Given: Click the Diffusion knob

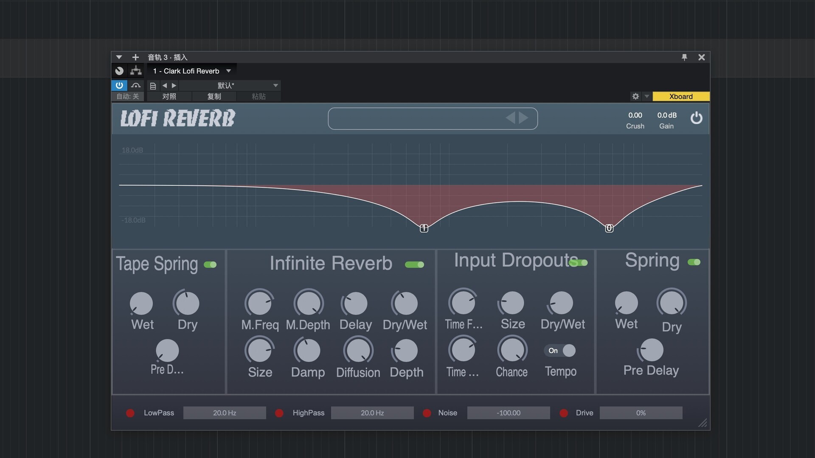Looking at the screenshot, I should tap(358, 351).
